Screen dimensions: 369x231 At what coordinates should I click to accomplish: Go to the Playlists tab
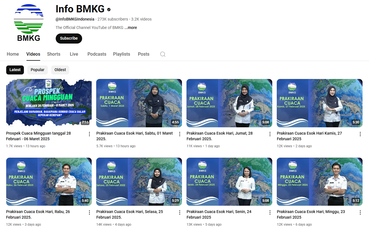(x=121, y=54)
